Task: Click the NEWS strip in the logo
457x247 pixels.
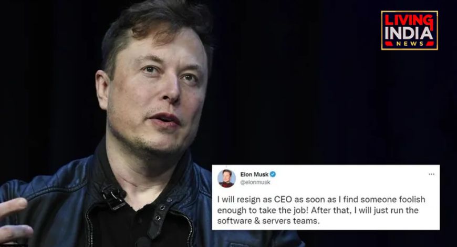Action: point(409,44)
